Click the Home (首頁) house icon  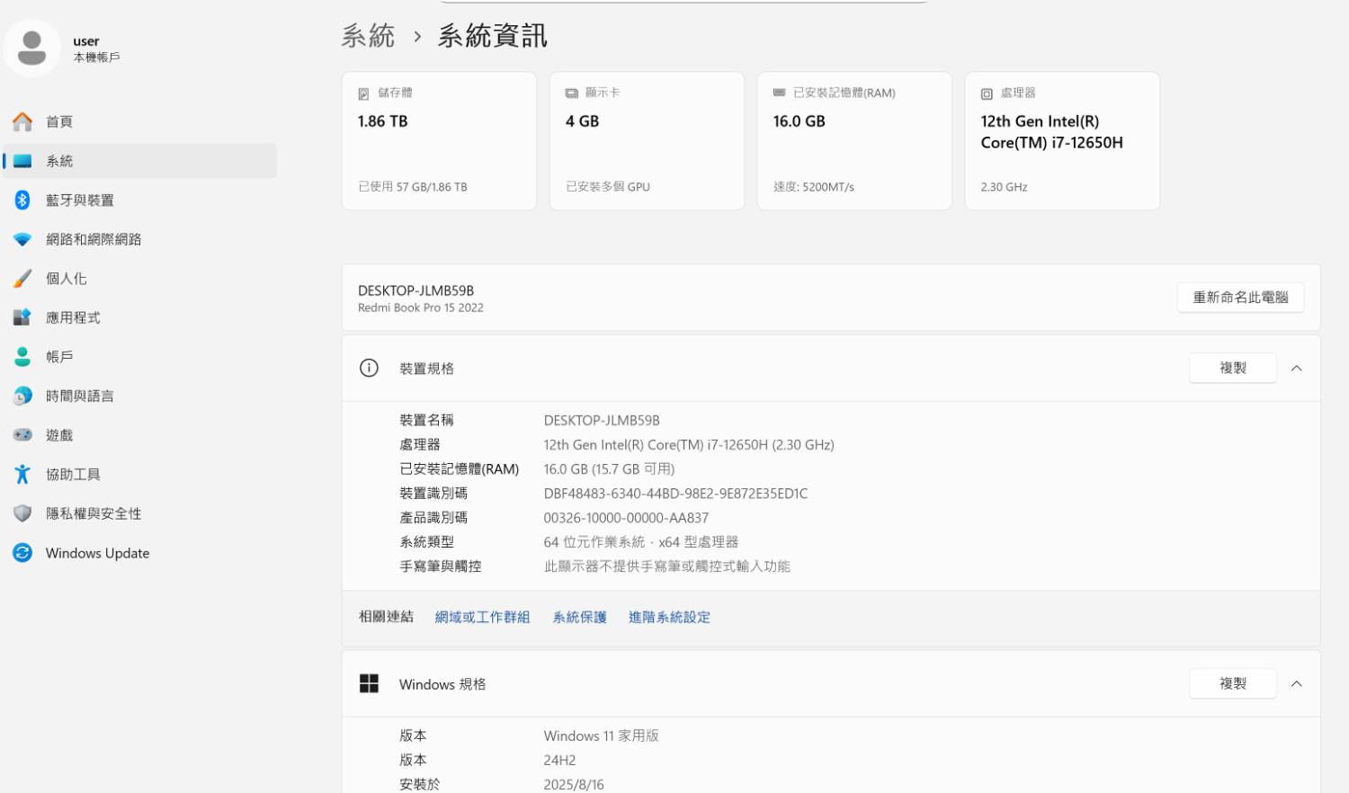point(22,121)
